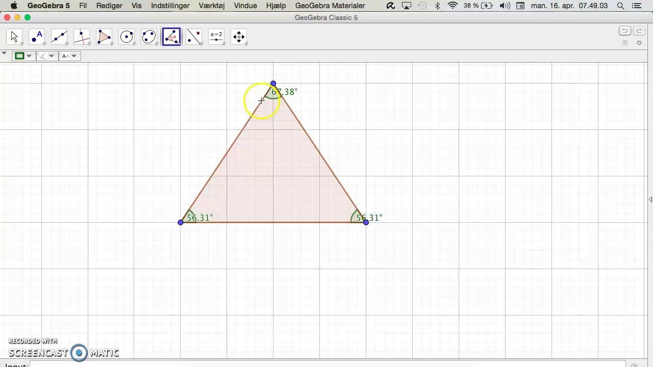Image resolution: width=653 pixels, height=367 pixels.
Task: Open the Indstillinger menu
Action: pyautogui.click(x=170, y=6)
